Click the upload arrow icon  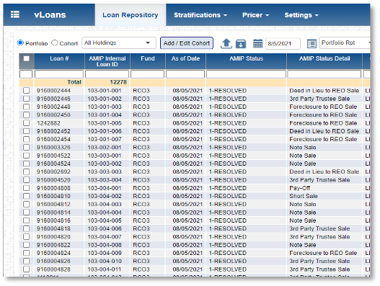click(x=226, y=44)
